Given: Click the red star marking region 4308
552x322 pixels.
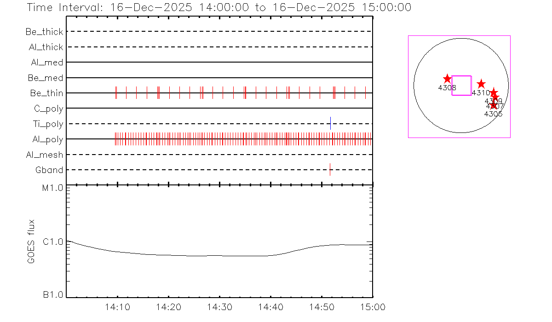Looking at the screenshot, I should point(447,79).
